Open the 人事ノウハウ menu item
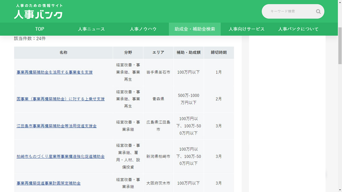The image size is (342, 192). tap(143, 29)
